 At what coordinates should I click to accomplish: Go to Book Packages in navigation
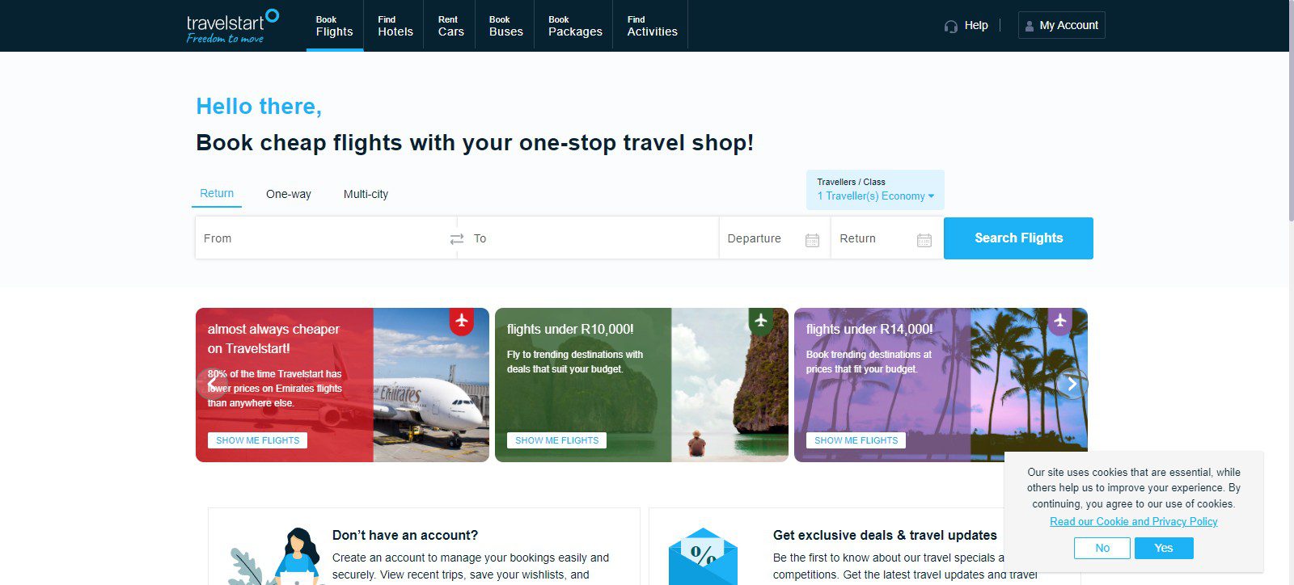click(x=575, y=26)
